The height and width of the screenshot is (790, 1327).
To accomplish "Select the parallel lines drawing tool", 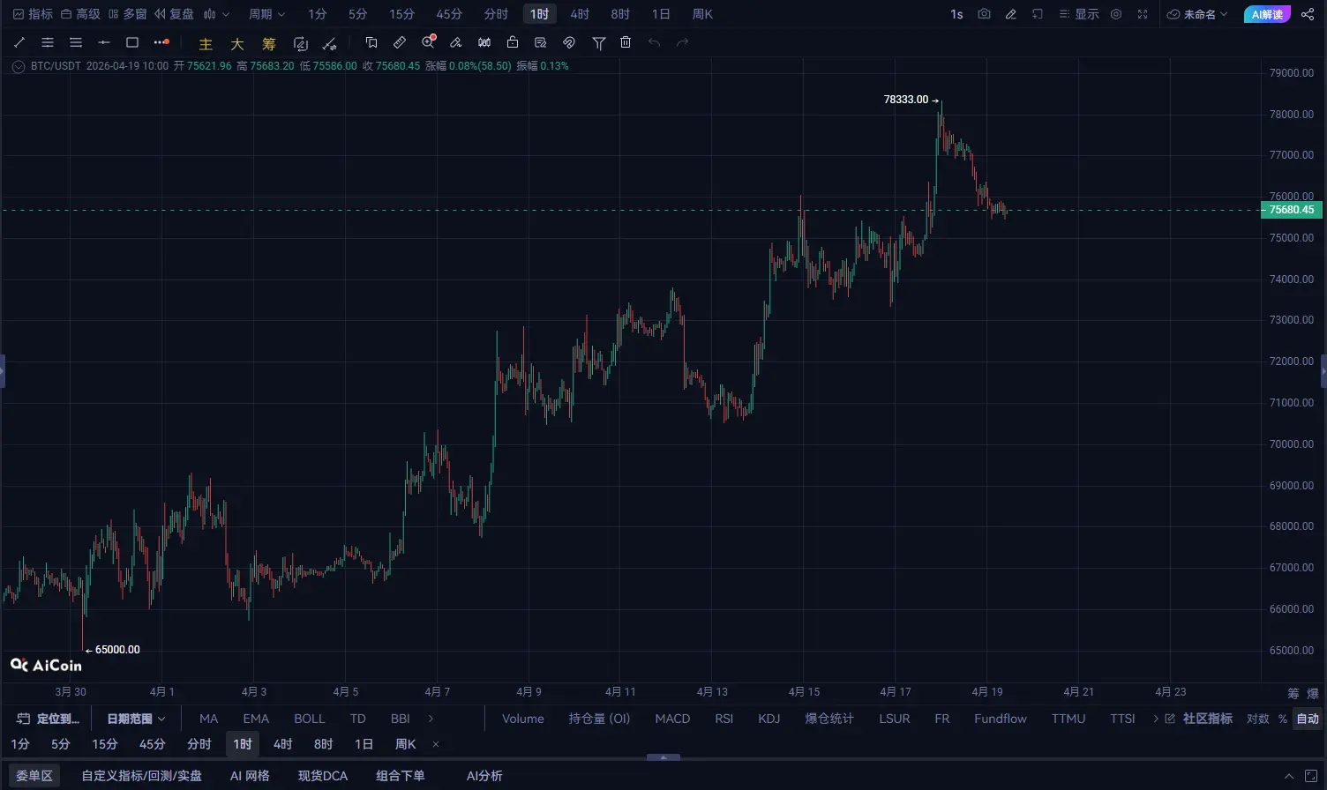I will pos(48,42).
